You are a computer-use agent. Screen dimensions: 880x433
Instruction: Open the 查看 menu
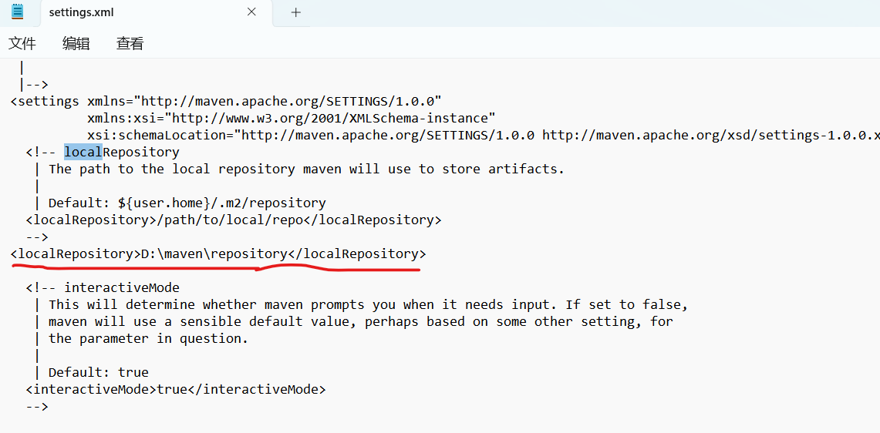tap(130, 44)
